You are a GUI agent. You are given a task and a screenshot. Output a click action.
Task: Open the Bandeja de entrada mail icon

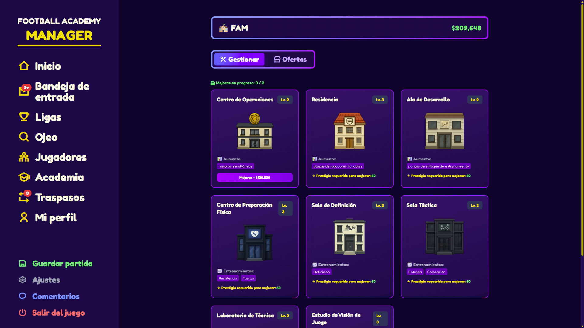tap(24, 91)
